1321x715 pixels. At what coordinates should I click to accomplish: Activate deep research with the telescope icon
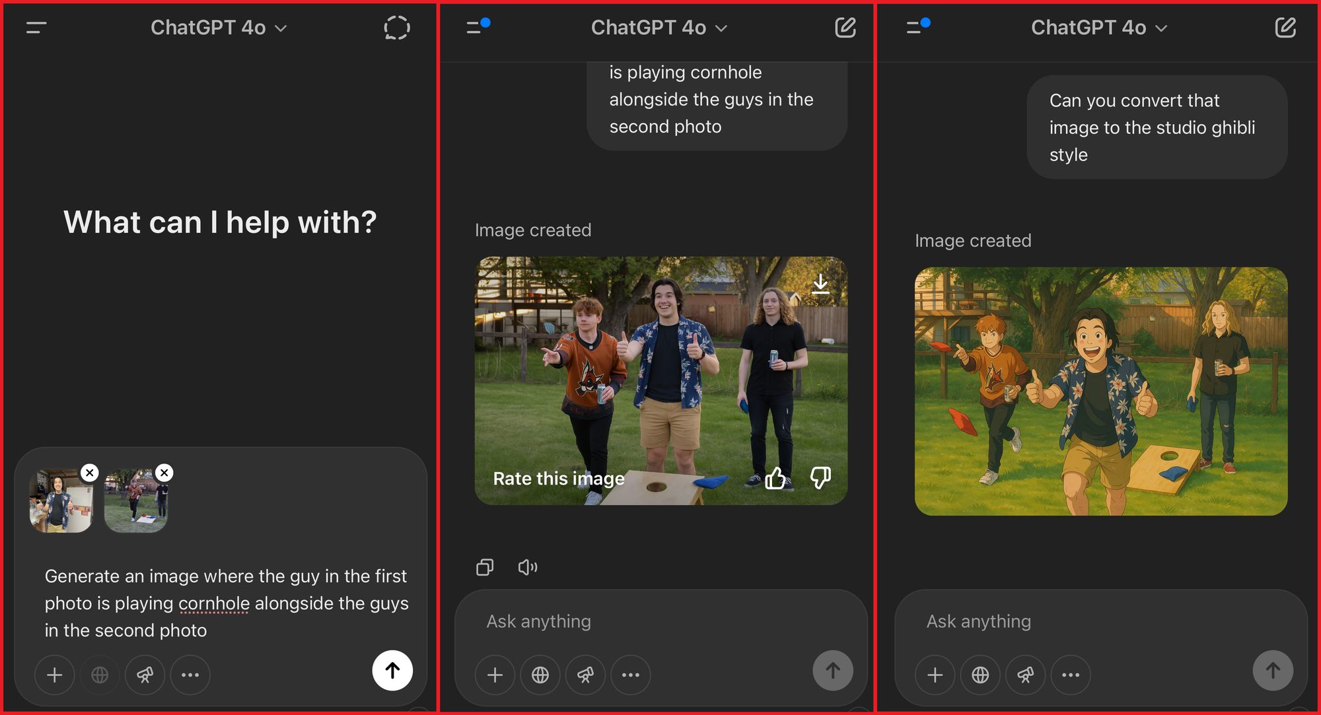(145, 674)
